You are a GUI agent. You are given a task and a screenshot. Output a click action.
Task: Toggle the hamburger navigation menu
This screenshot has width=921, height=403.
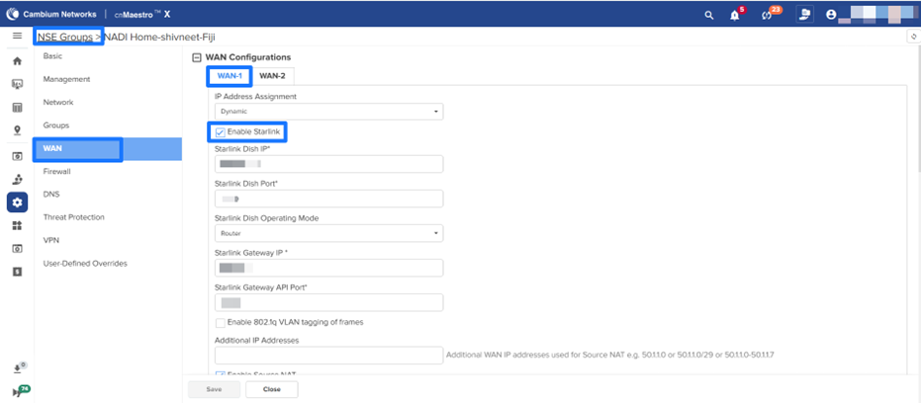[x=17, y=37]
